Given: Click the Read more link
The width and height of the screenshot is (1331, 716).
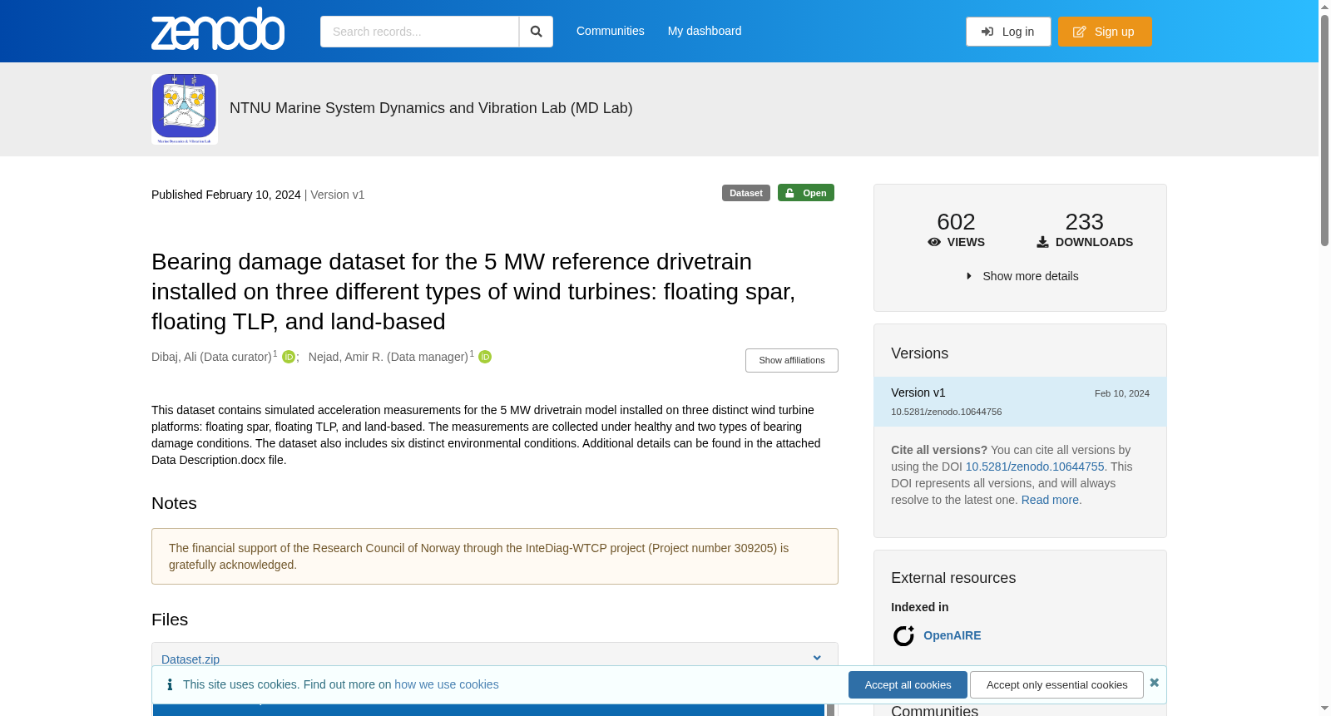Looking at the screenshot, I should pos(1050,500).
